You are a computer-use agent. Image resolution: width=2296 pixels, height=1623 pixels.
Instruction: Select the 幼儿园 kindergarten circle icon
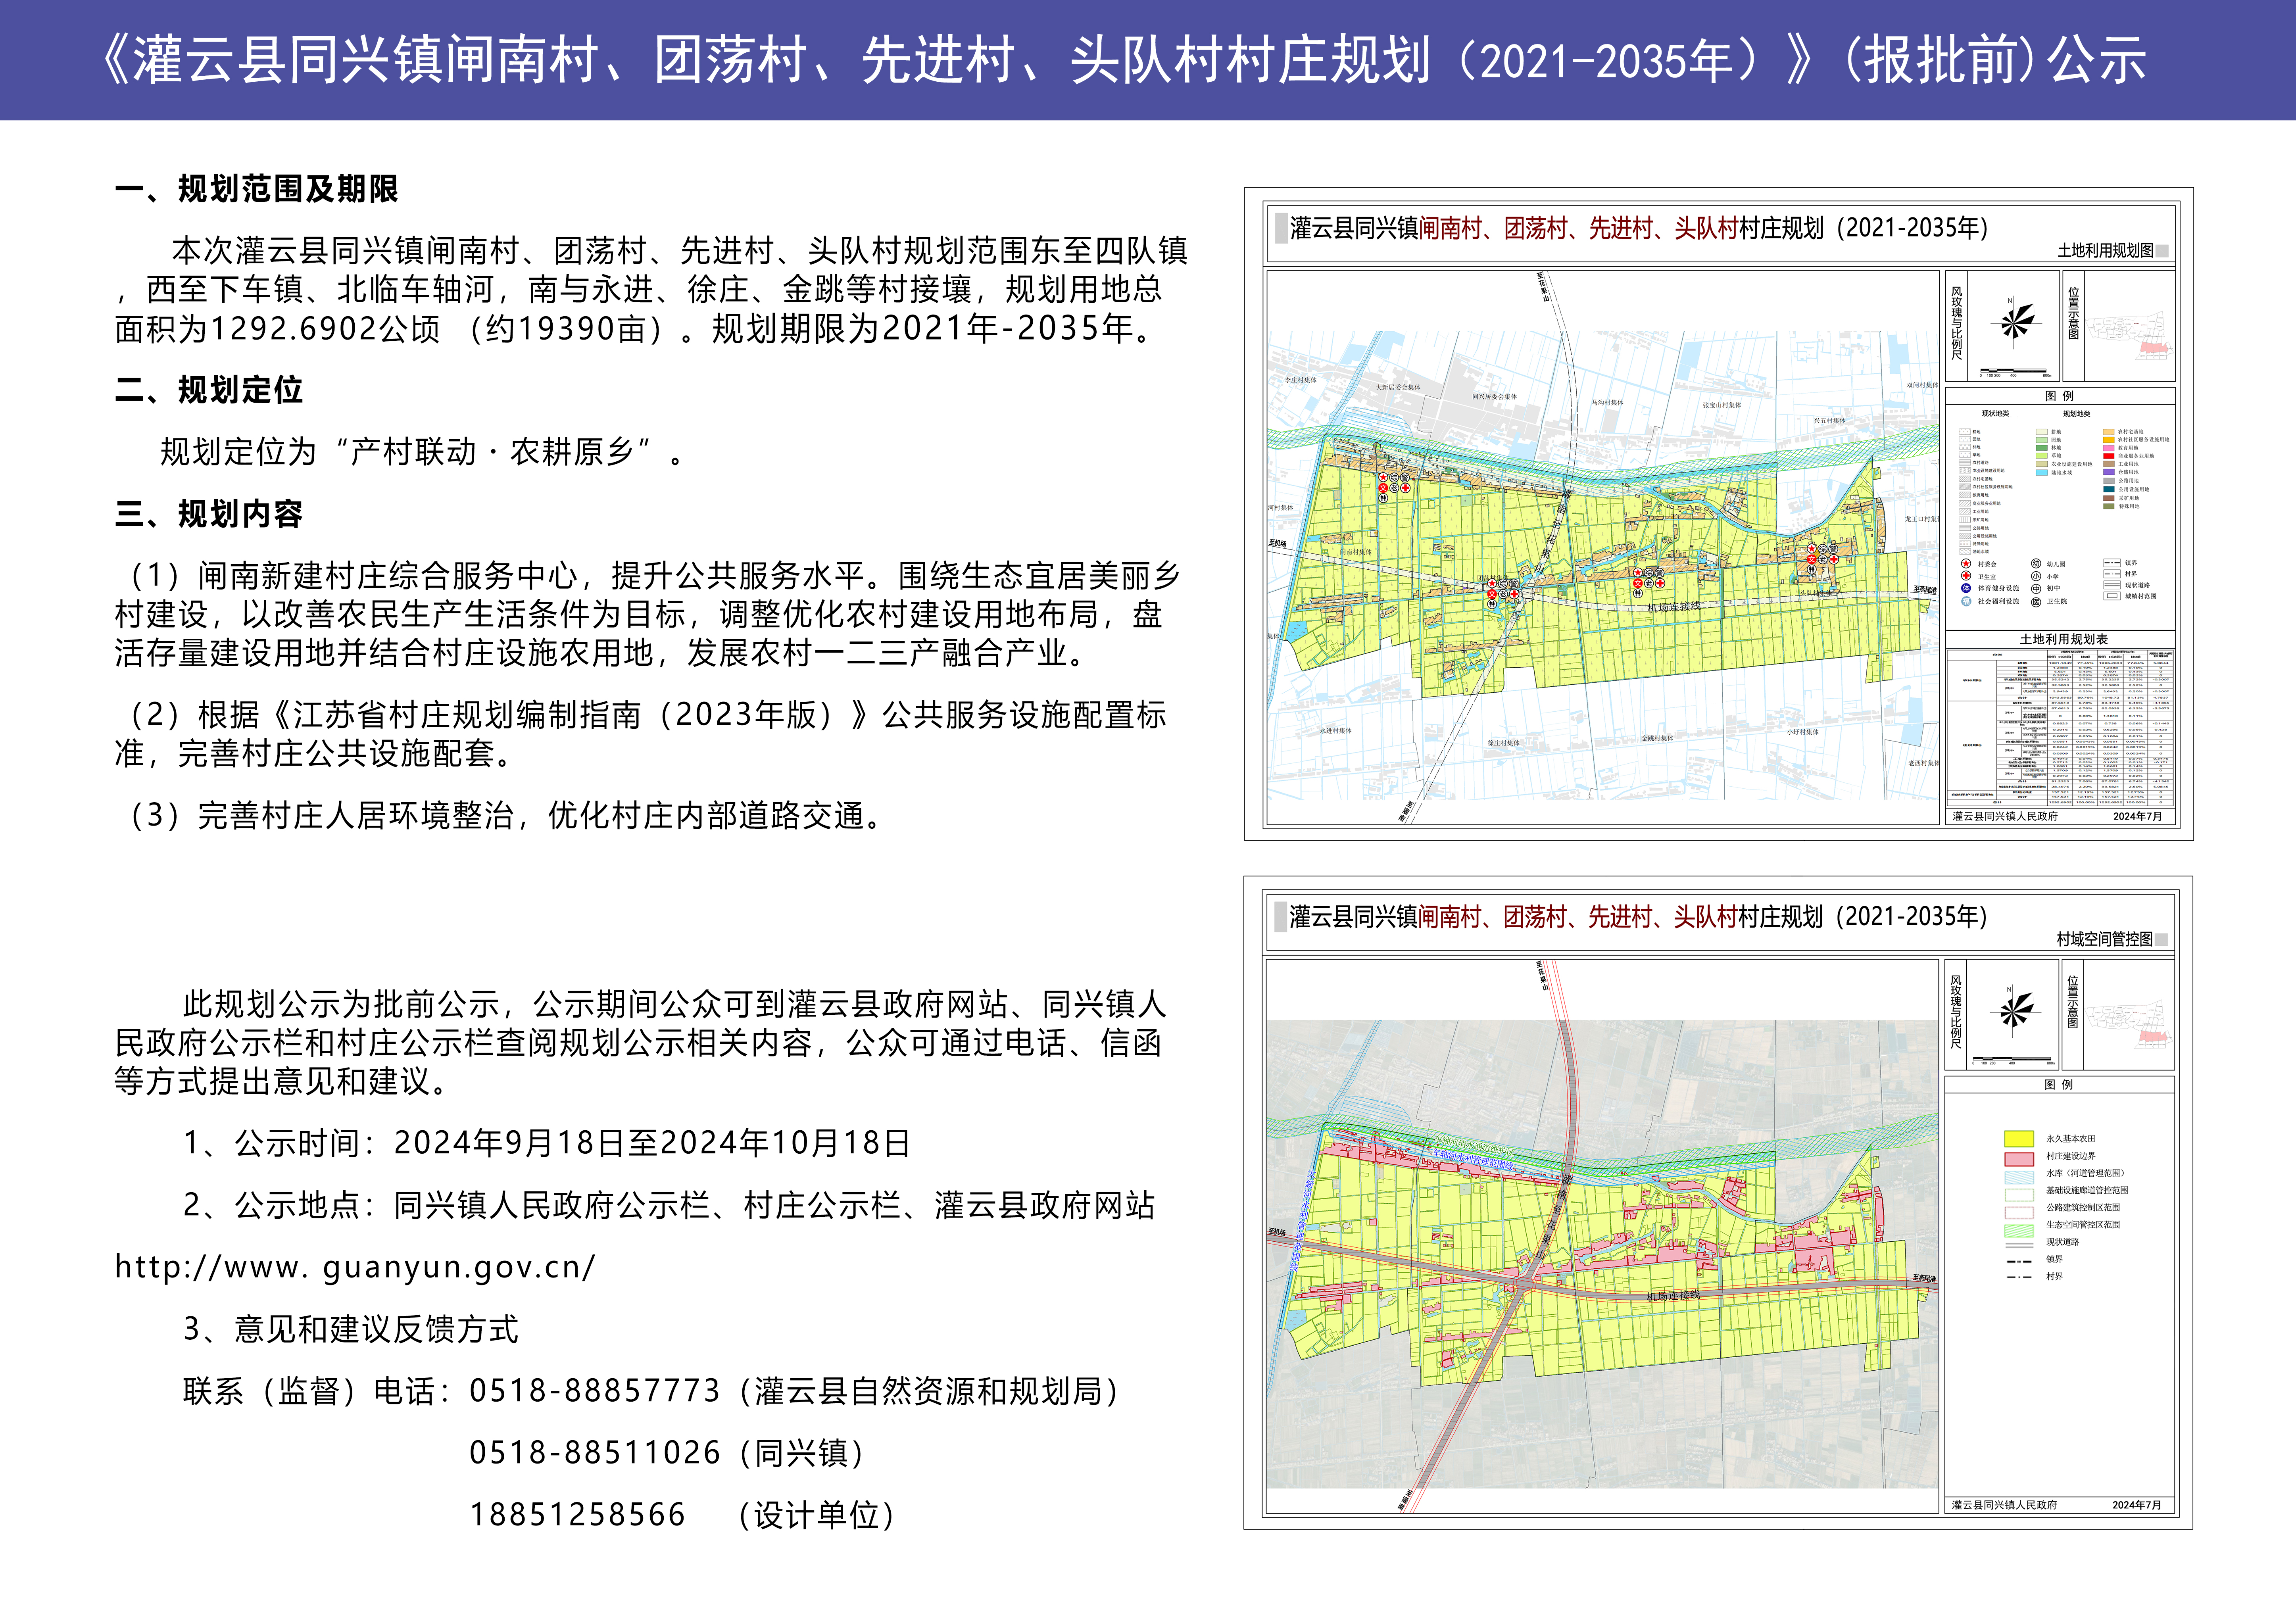[2037, 565]
